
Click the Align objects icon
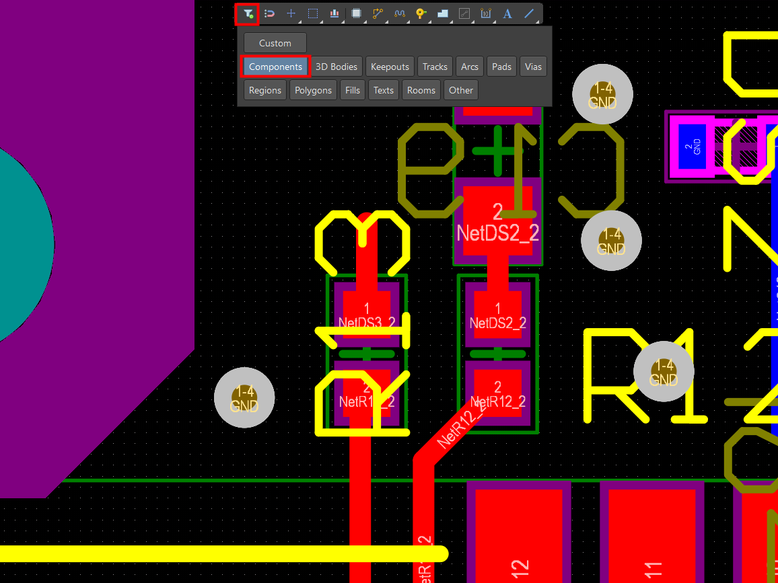(334, 13)
